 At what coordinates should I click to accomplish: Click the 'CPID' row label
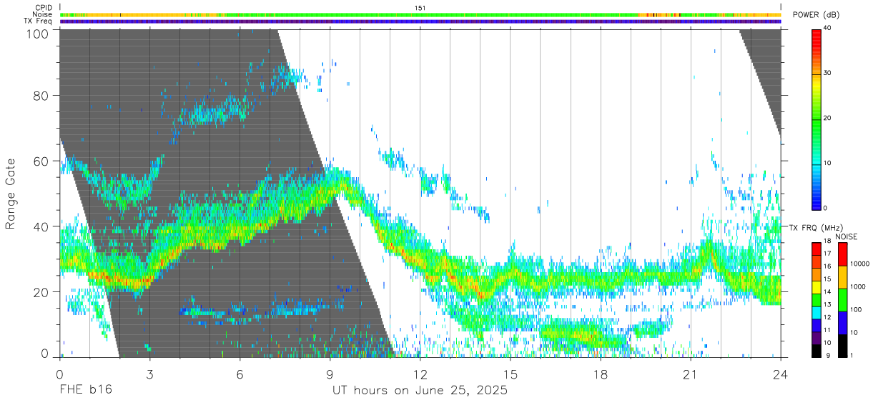(x=44, y=8)
